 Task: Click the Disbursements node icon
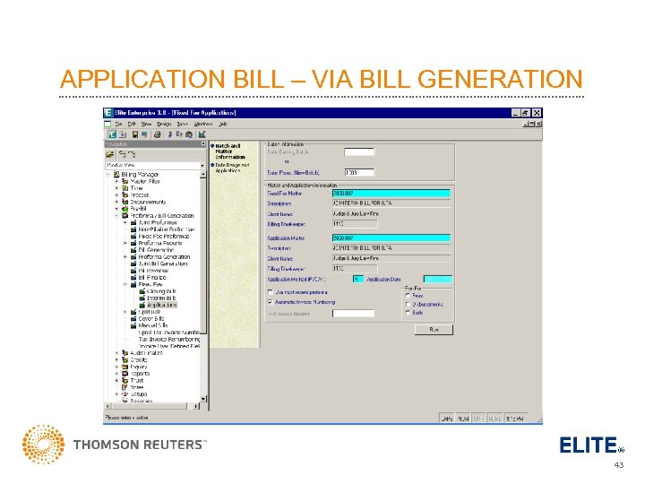click(x=125, y=202)
